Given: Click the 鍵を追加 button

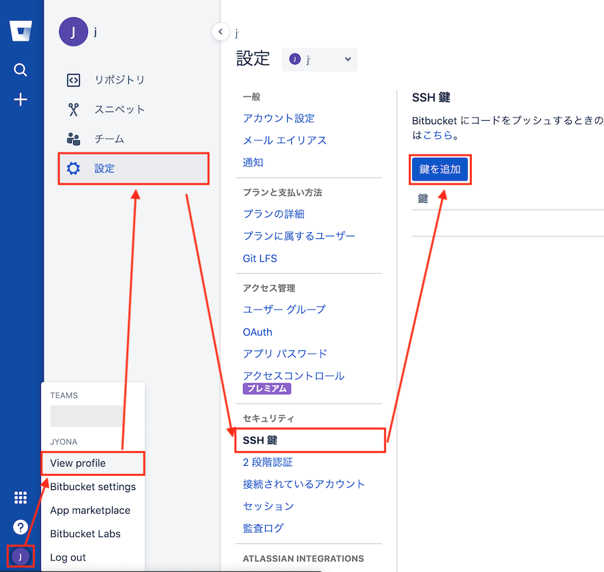Looking at the screenshot, I should point(440,169).
